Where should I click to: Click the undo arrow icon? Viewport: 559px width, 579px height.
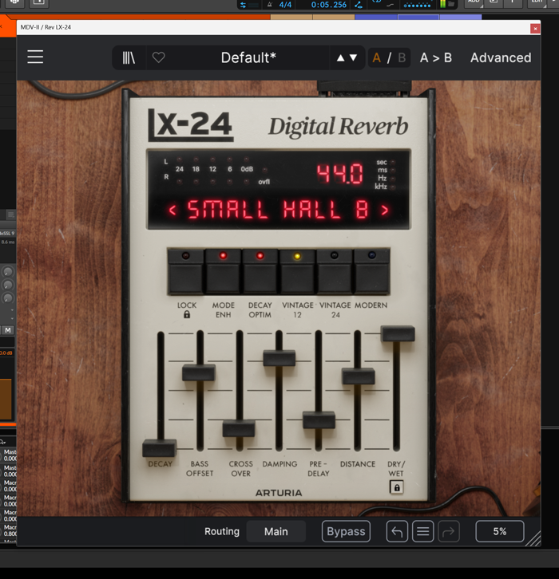(397, 532)
